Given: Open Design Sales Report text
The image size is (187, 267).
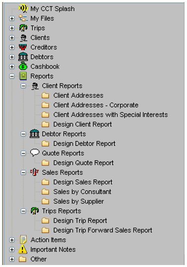Looking at the screenshot, I should [83, 182].
